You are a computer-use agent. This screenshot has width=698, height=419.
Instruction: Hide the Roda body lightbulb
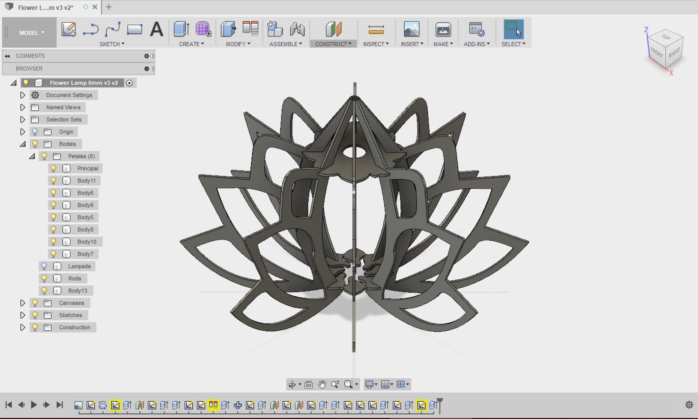(x=44, y=278)
